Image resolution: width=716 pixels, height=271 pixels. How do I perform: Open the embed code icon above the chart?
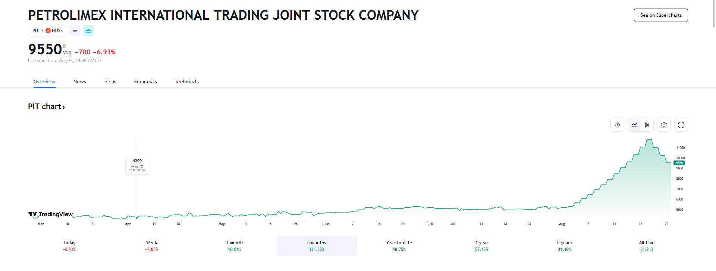[617, 125]
